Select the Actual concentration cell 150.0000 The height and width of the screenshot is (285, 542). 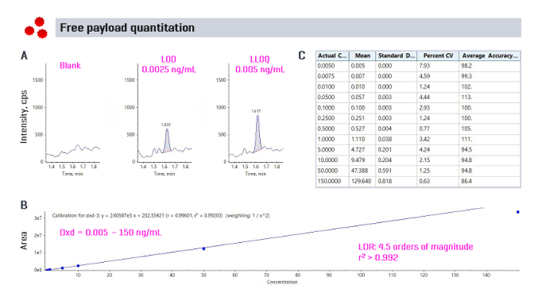click(x=329, y=181)
